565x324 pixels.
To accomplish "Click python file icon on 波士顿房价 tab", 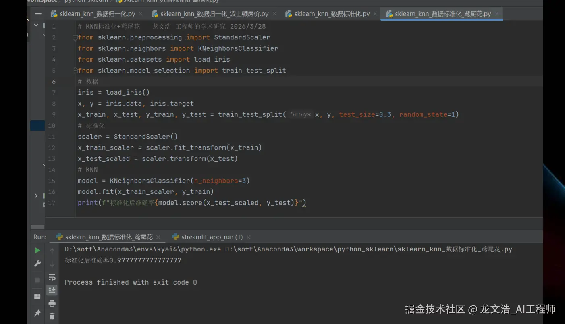I will point(155,14).
